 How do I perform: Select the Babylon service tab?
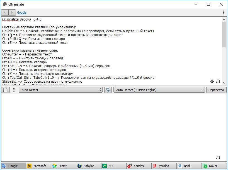pos(89,166)
